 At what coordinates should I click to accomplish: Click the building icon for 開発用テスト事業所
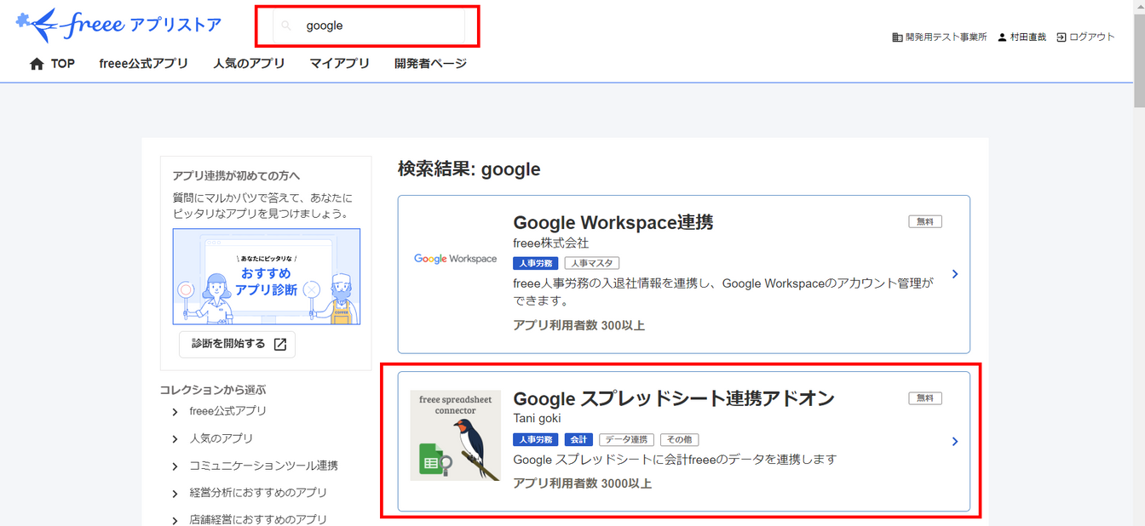click(897, 37)
